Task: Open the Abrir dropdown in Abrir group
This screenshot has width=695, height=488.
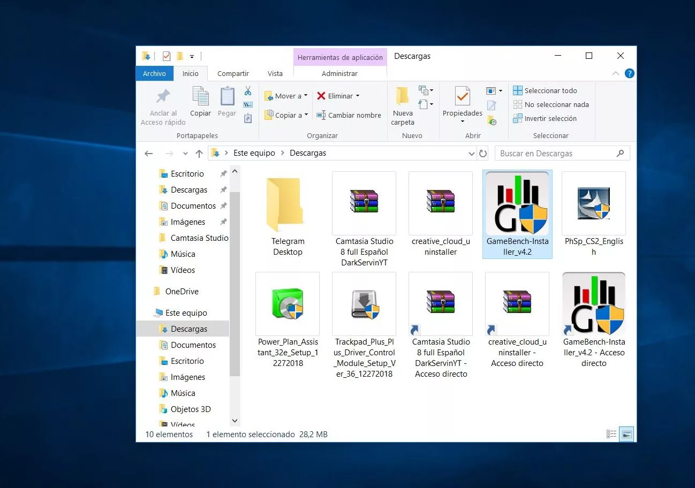Action: pos(494,90)
